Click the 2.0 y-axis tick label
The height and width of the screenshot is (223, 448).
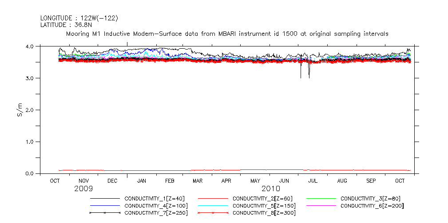point(30,110)
